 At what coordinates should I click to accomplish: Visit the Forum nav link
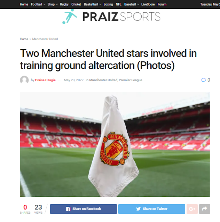point(162,5)
